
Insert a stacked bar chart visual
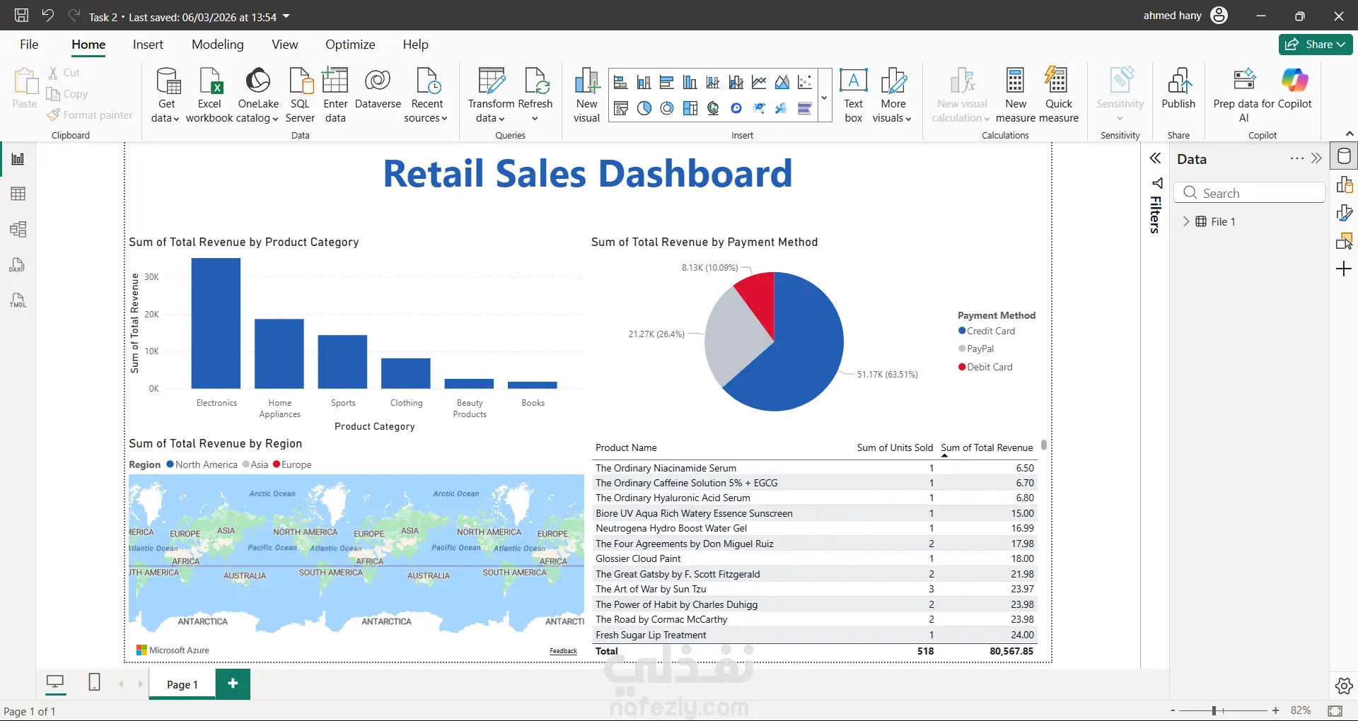620,83
